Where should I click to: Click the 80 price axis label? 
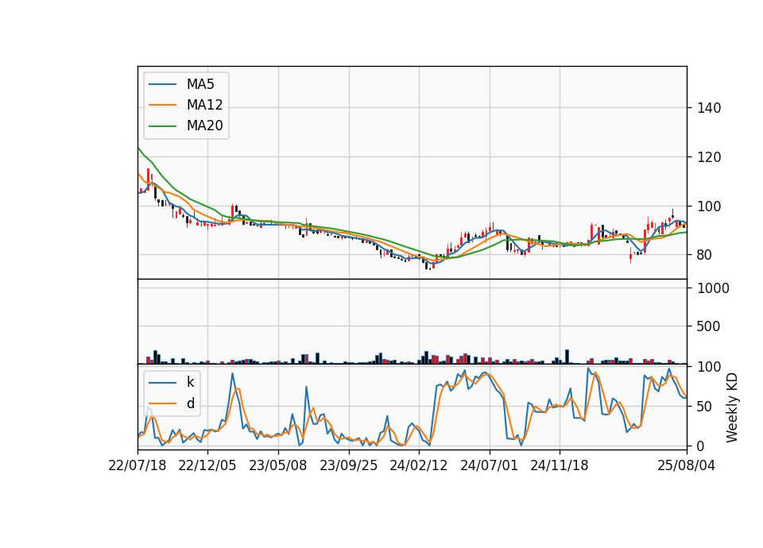pos(704,255)
